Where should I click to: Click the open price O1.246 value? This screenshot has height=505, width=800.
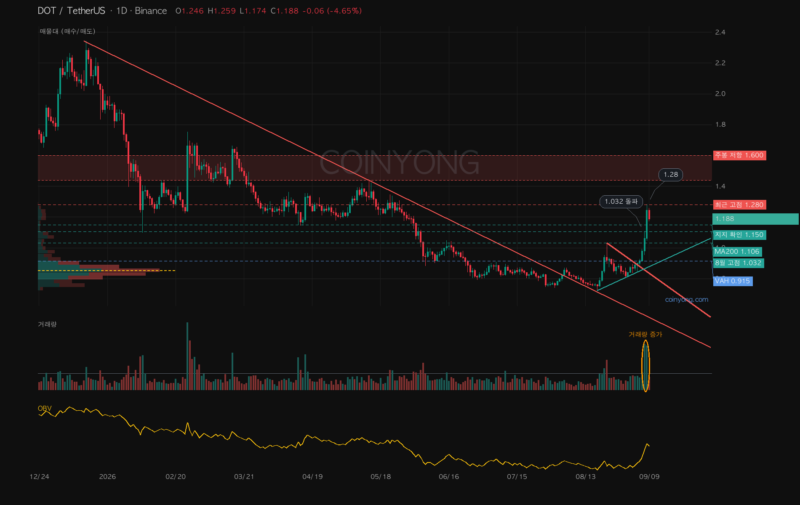[x=189, y=11]
